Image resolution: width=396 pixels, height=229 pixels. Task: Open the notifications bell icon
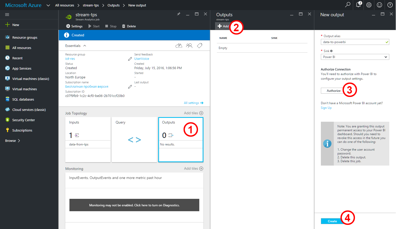[x=358, y=5]
